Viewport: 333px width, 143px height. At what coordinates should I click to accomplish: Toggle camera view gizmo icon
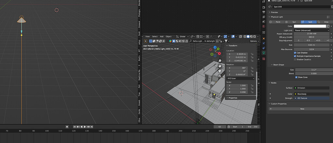[220, 71]
